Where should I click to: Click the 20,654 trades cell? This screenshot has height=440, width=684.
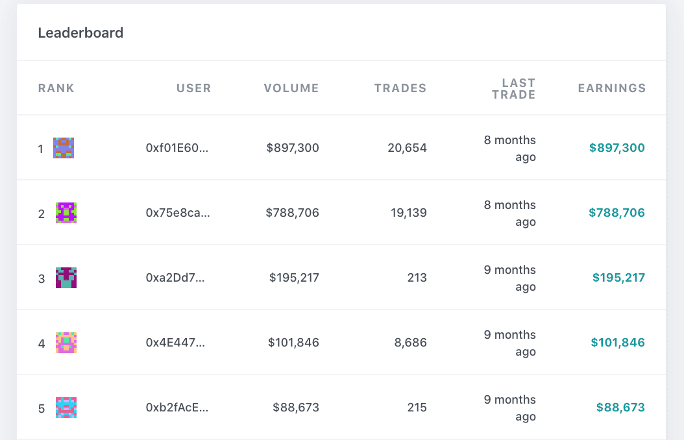[x=407, y=148]
